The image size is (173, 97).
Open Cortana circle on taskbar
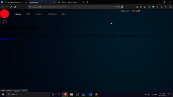53,95
